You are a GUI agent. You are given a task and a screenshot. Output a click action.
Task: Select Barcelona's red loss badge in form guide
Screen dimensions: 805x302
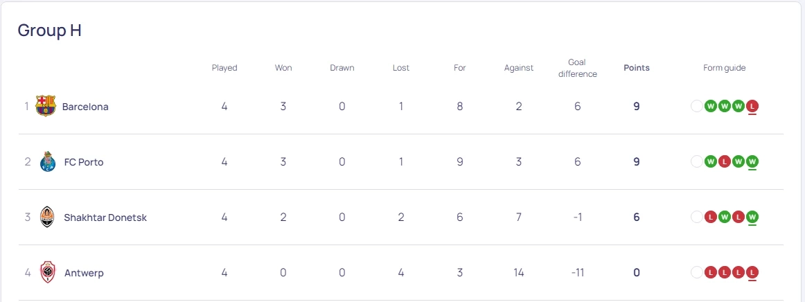[x=752, y=106]
